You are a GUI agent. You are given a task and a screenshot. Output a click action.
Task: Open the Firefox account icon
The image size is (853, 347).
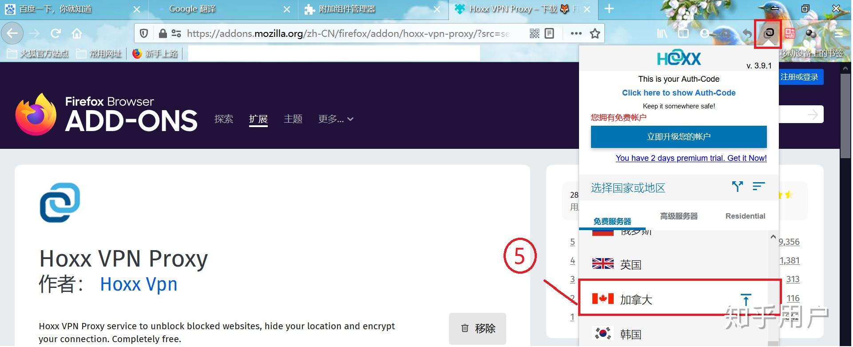tap(705, 33)
